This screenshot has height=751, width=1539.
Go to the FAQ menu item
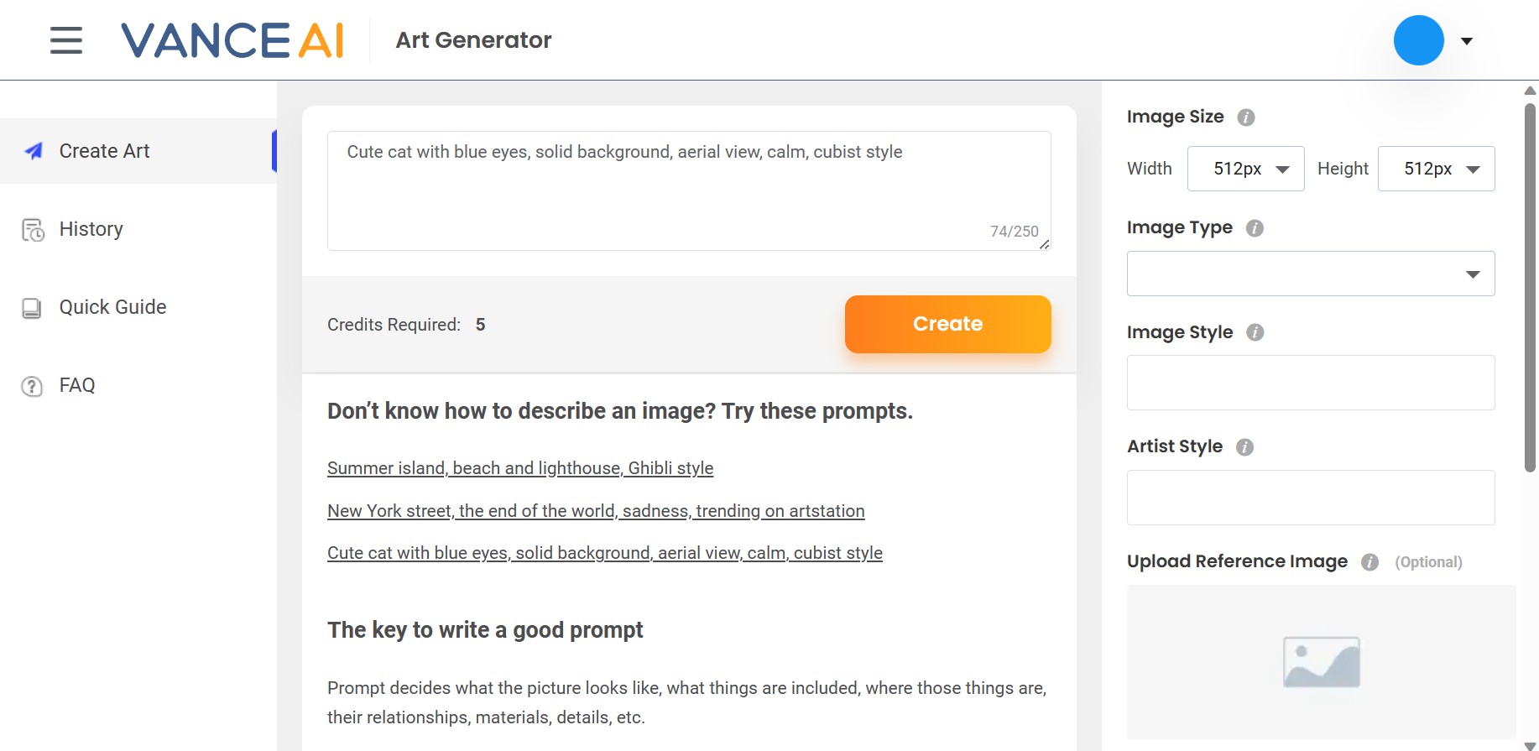[77, 385]
